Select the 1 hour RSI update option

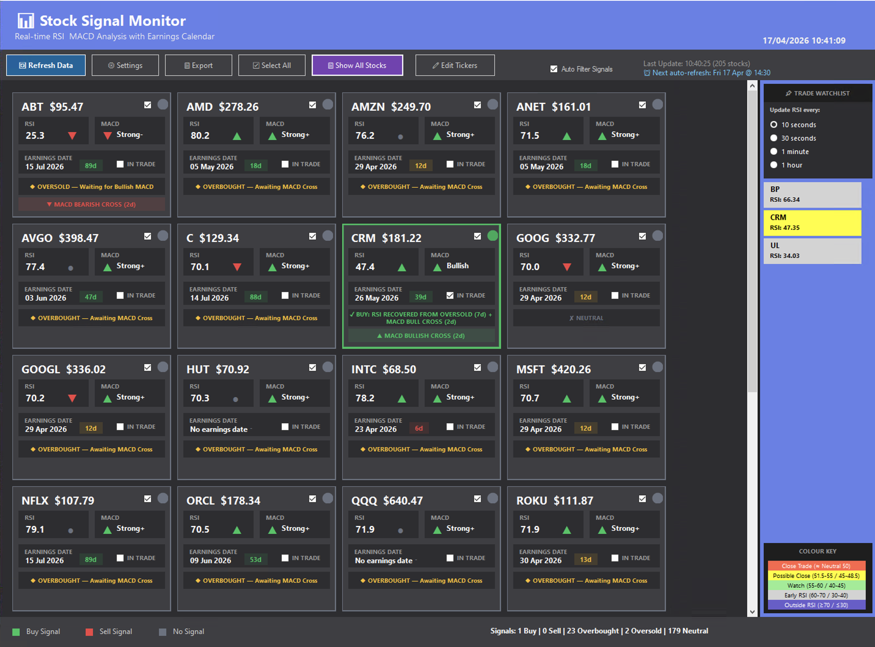point(773,164)
